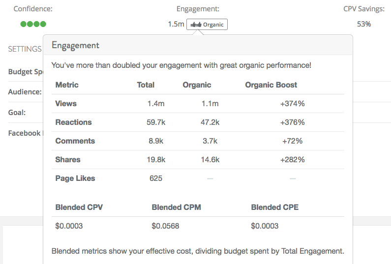This screenshot has width=391, height=264.
Task: Click the Organic column header
Action: tap(197, 85)
